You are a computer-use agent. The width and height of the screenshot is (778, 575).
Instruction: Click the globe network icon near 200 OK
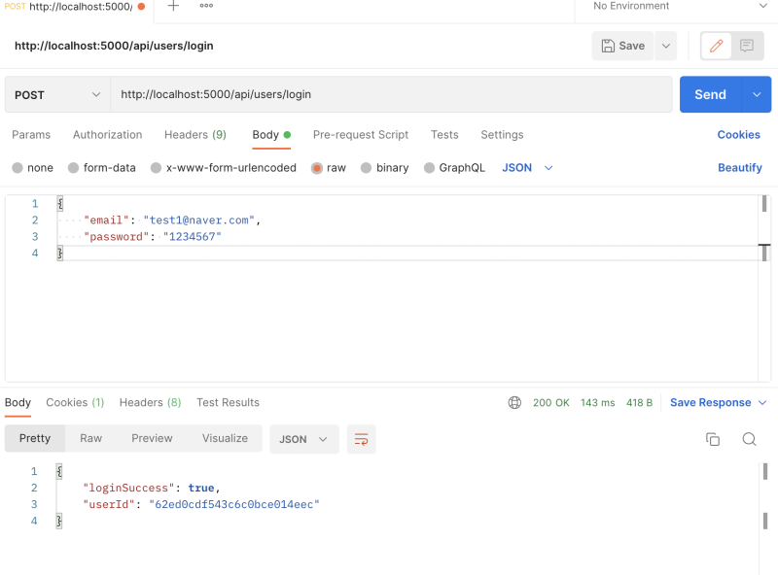(514, 402)
